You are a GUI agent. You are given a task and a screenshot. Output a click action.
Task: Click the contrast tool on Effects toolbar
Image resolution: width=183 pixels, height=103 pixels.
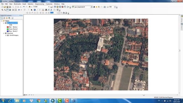click(94, 7)
